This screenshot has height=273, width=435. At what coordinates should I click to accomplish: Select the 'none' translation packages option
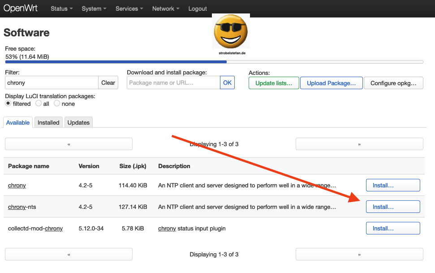click(x=57, y=104)
